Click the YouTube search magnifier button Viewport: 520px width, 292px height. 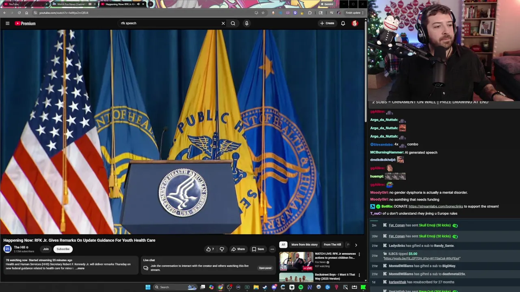click(x=233, y=23)
